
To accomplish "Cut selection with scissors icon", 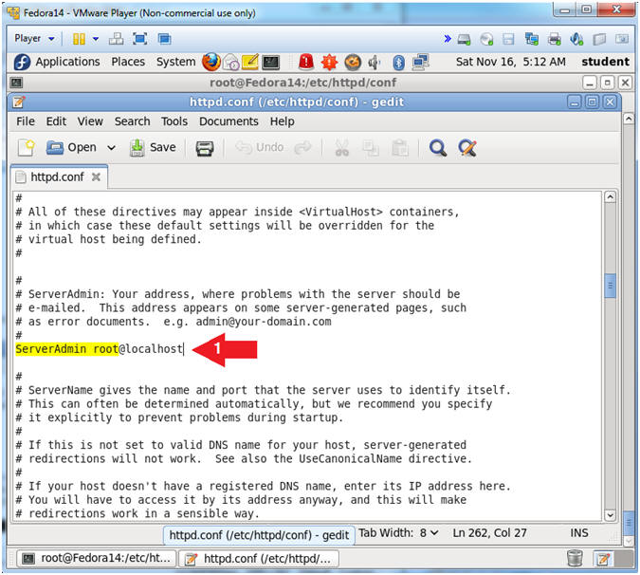I will click(341, 148).
